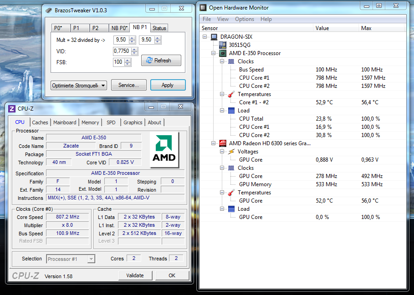Click the Validate button in CPU-Z
Image resolution: width=414 pixels, height=295 pixels.
pos(135,275)
